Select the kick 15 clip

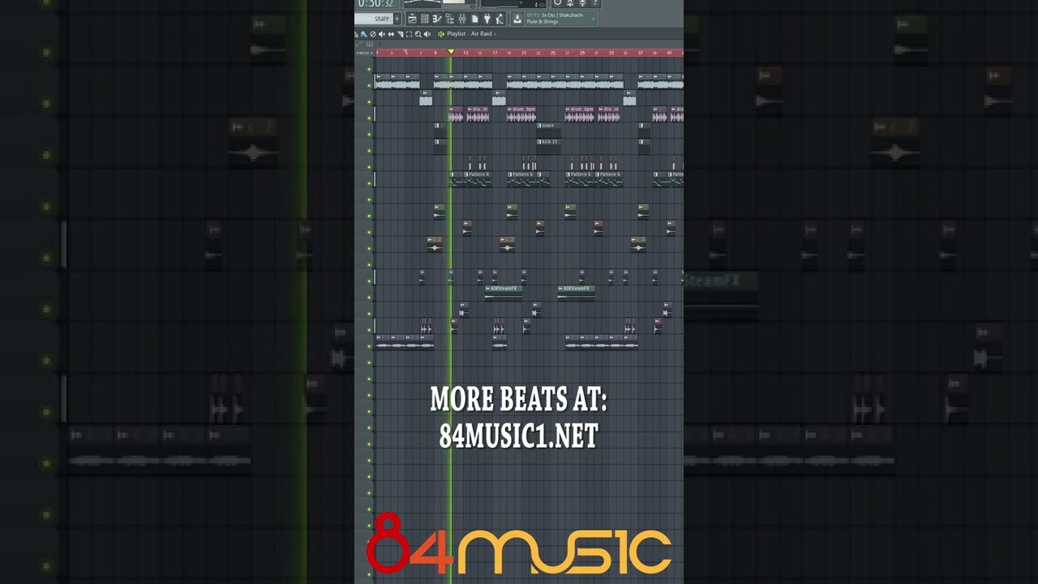(x=549, y=147)
